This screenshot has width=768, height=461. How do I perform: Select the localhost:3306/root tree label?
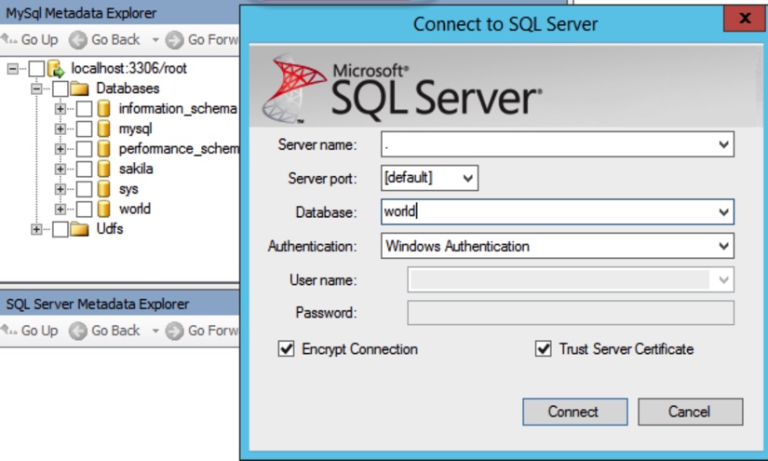click(128, 69)
